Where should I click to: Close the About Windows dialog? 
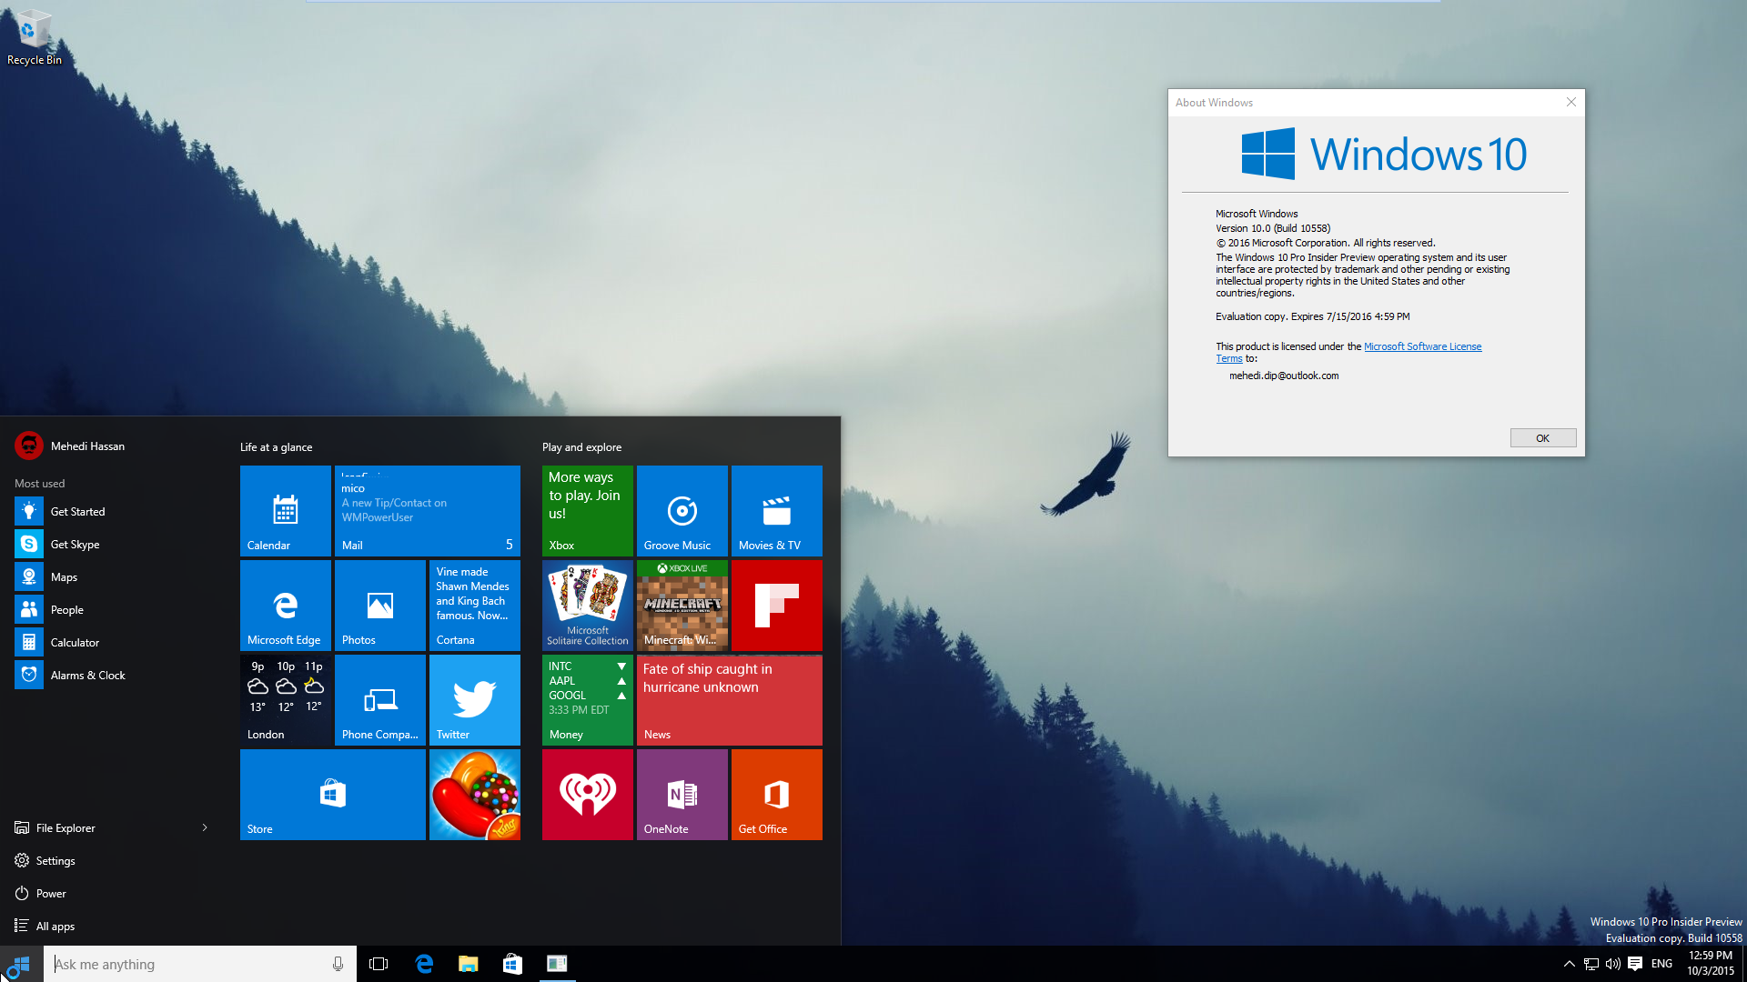click(x=1570, y=102)
